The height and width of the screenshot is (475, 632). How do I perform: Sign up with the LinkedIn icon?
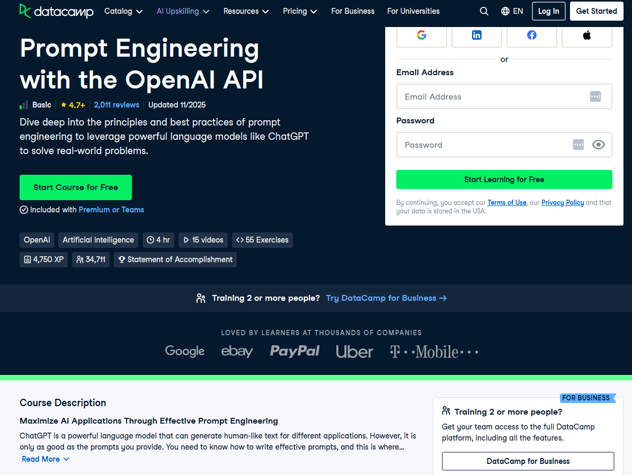pos(476,35)
